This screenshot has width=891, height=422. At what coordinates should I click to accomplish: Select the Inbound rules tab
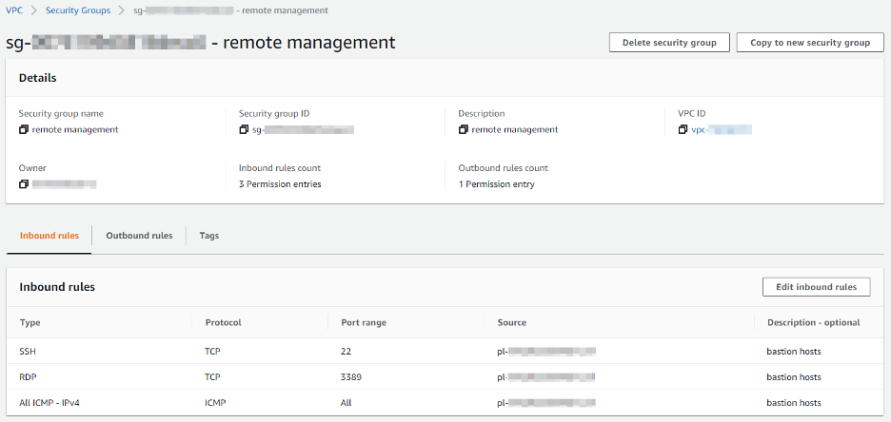click(49, 236)
